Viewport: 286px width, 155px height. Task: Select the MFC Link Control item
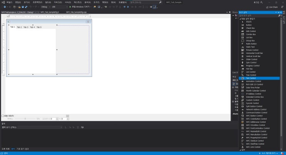point(259,147)
